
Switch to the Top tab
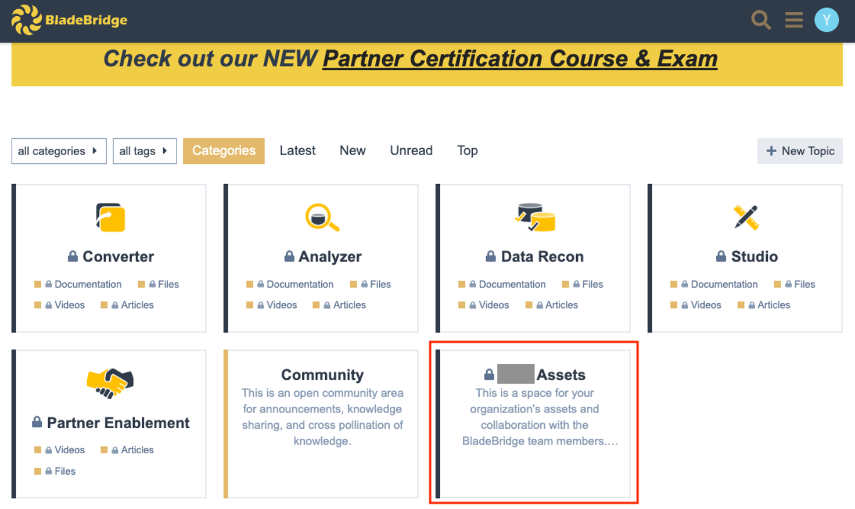tap(468, 151)
